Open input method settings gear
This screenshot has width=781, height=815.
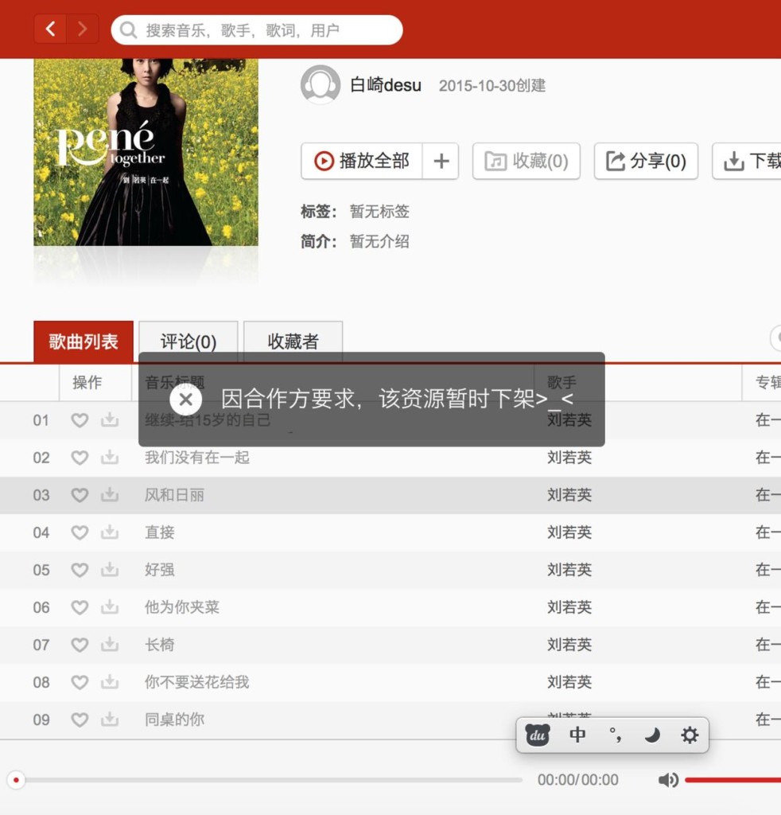click(690, 735)
